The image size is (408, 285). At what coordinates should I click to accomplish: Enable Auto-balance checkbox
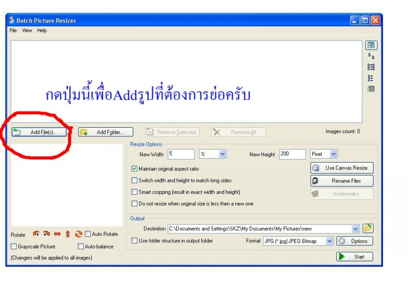(x=81, y=246)
